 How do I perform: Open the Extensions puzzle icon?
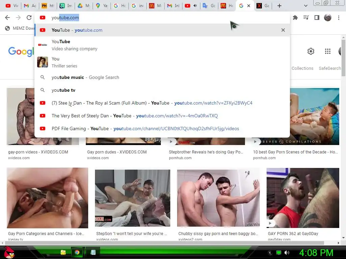[x=295, y=18]
